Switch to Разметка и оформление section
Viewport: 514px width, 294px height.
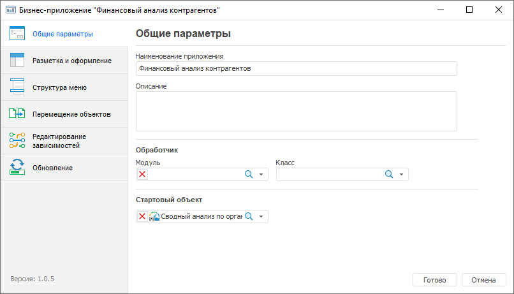coord(72,61)
